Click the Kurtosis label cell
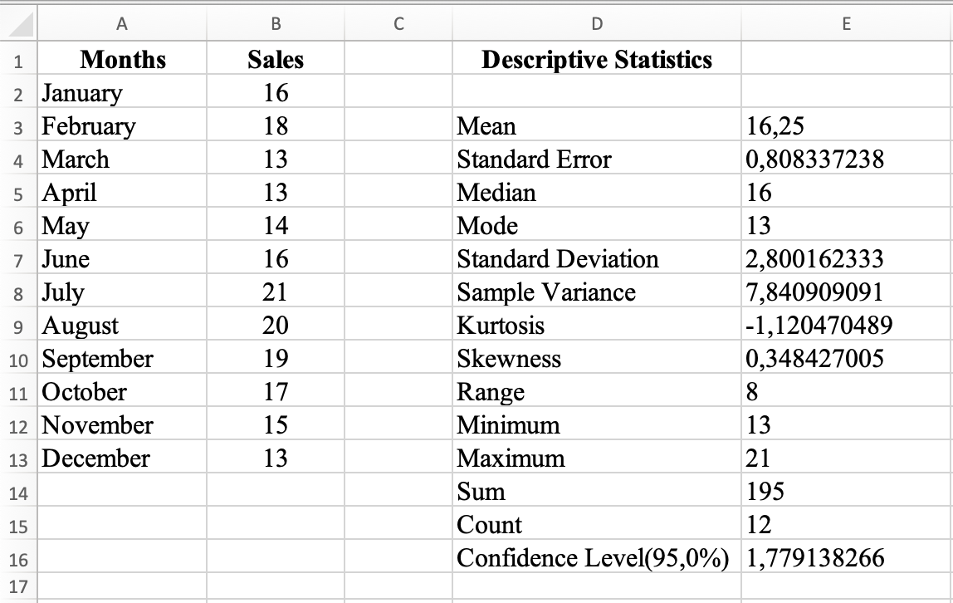 (x=597, y=325)
